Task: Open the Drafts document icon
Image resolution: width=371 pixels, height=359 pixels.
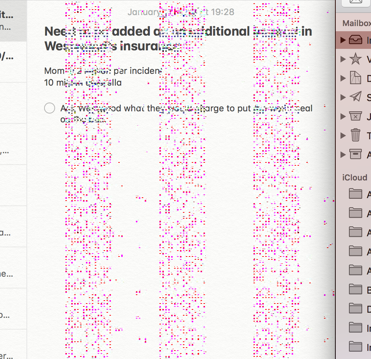Action: 355,78
